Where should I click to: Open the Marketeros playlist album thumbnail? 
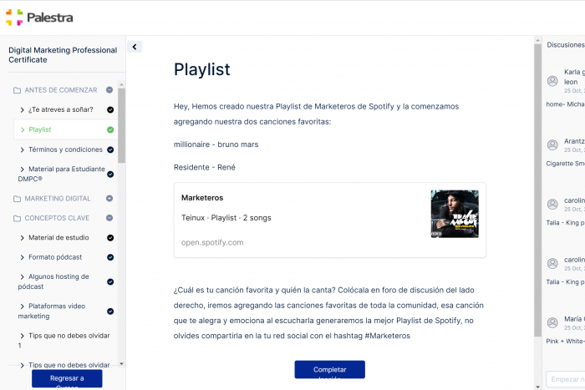(x=454, y=214)
